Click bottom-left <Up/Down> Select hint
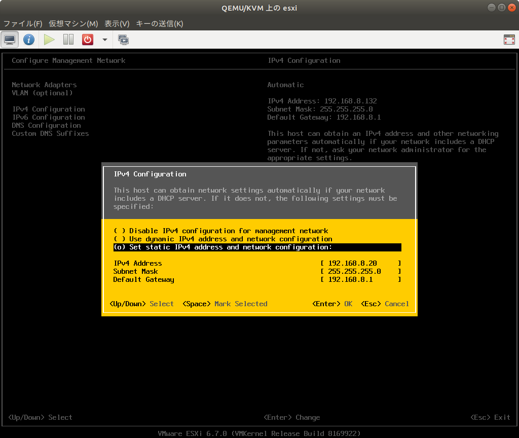Viewport: 519px width, 438px height. click(41, 418)
